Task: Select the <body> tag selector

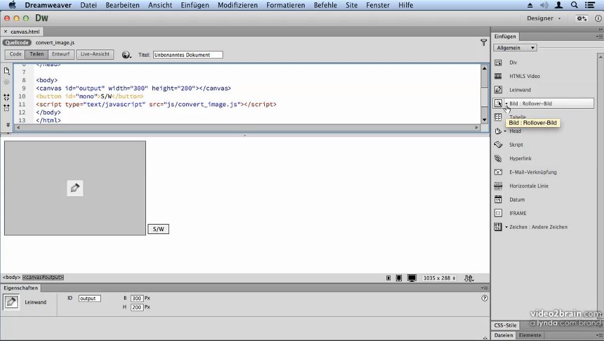Action: pyautogui.click(x=12, y=277)
